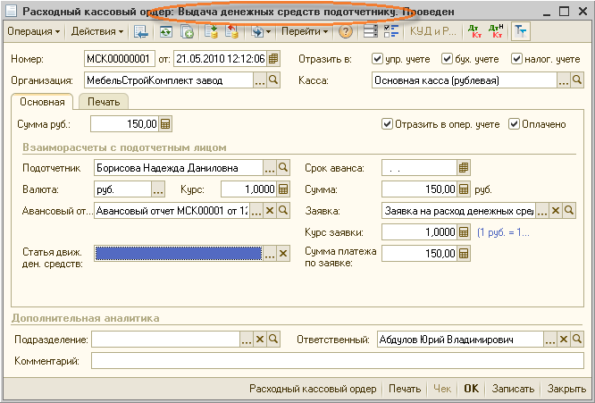Clear the Авансовый отчет field with X

click(270, 211)
